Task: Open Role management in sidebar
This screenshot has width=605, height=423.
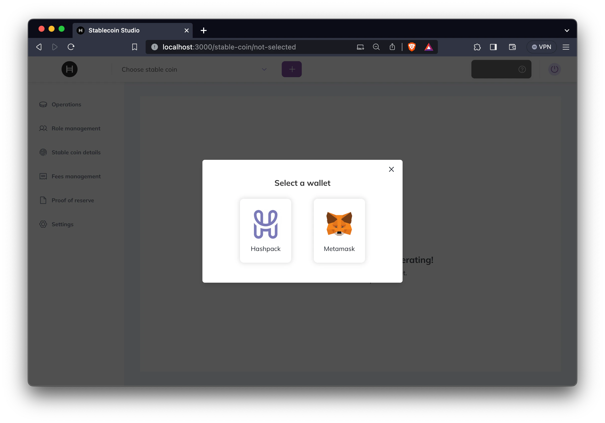Action: (x=76, y=128)
